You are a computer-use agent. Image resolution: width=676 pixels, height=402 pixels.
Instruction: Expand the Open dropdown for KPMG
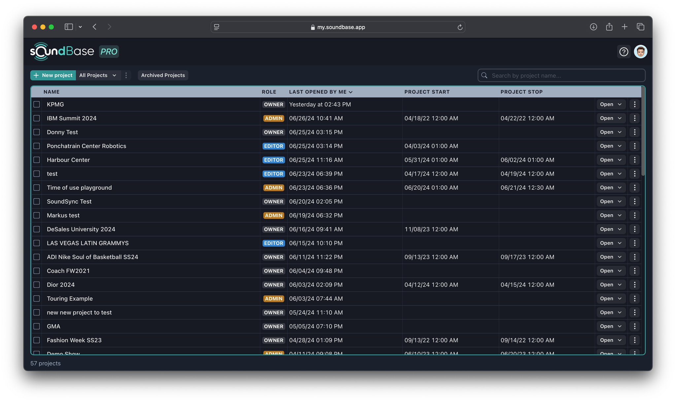coord(611,104)
